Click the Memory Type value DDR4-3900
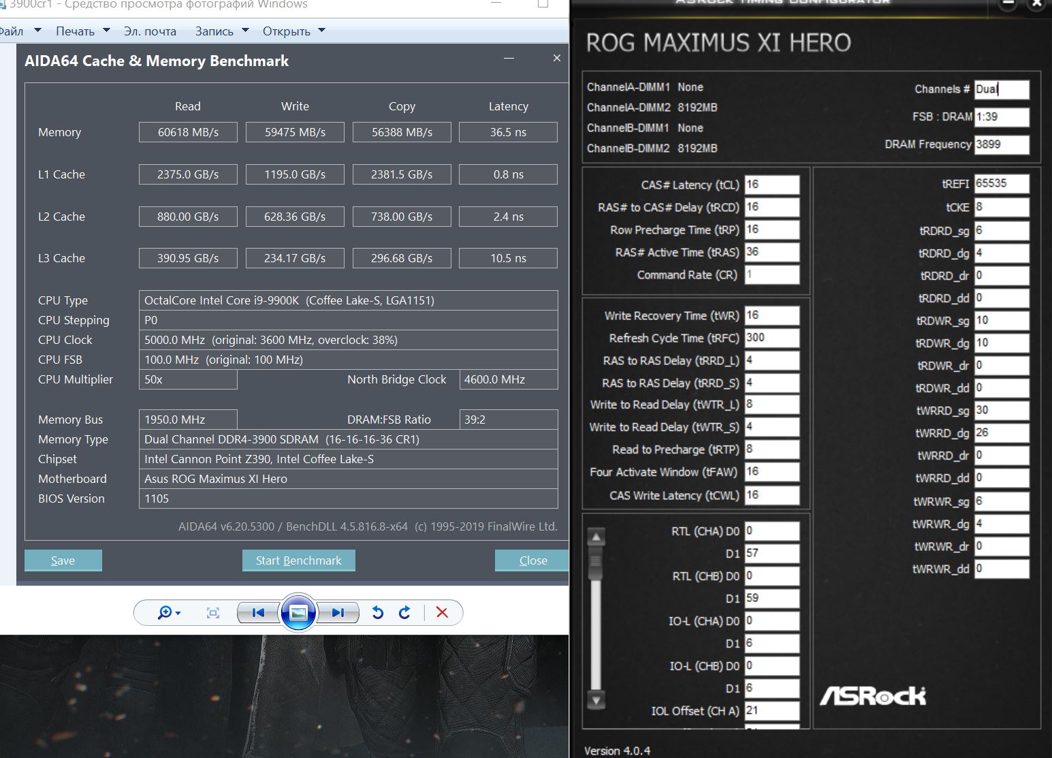This screenshot has height=758, width=1052. [349, 439]
